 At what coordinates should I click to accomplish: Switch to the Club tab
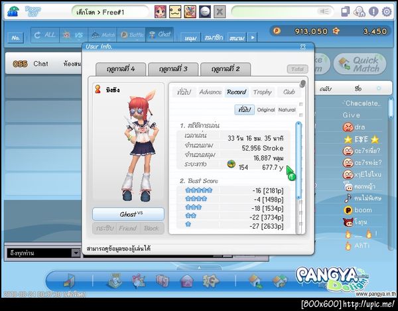coord(289,92)
